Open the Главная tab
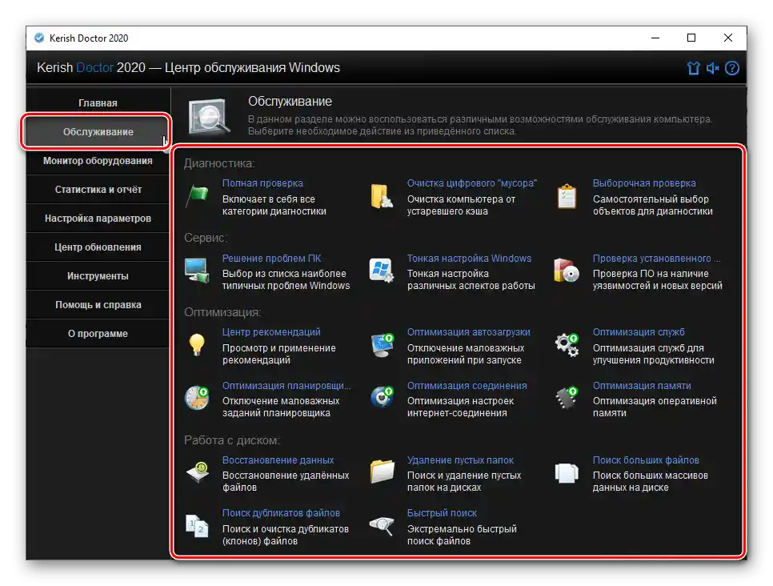The width and height of the screenshot is (773, 586). coord(98,102)
